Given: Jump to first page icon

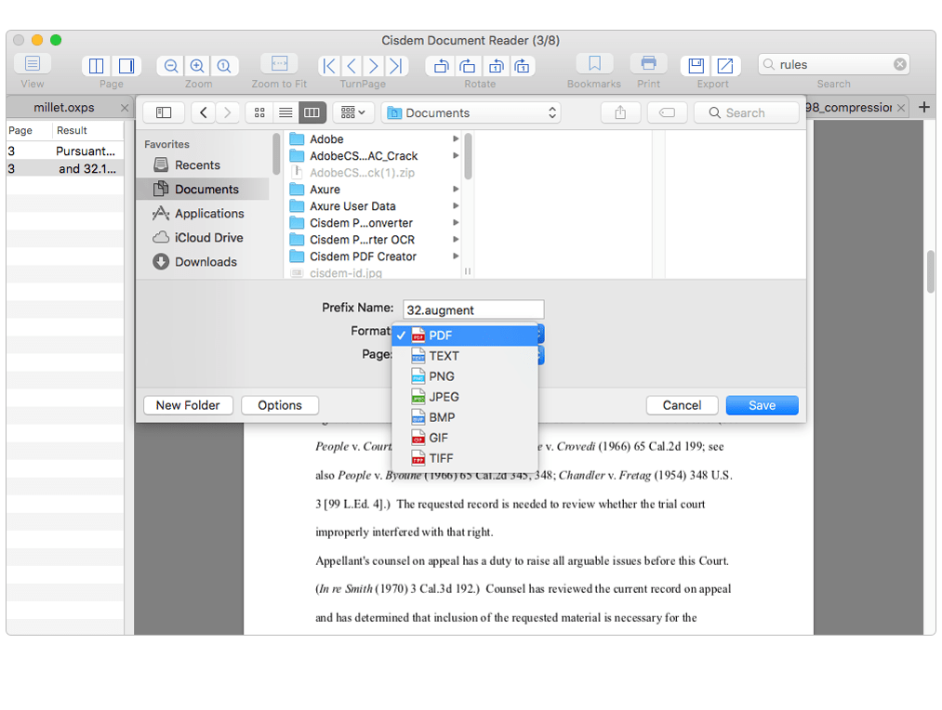Looking at the screenshot, I should (x=329, y=65).
